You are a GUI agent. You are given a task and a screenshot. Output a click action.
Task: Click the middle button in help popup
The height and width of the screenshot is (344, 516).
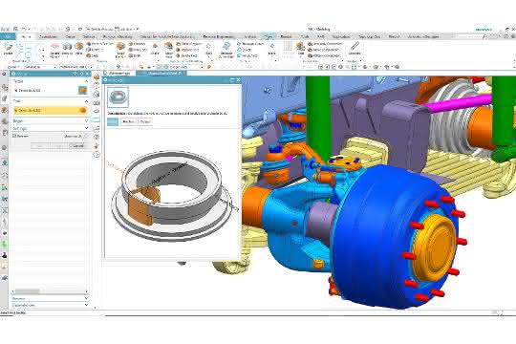coord(128,121)
